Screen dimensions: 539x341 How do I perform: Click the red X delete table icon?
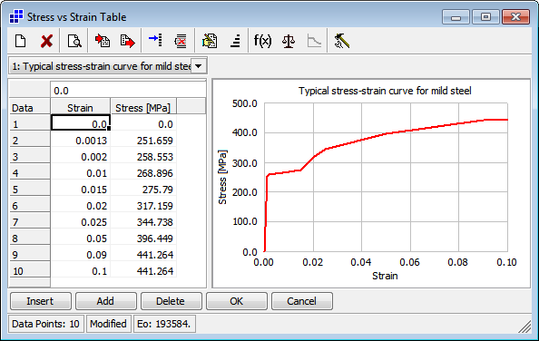[46, 41]
